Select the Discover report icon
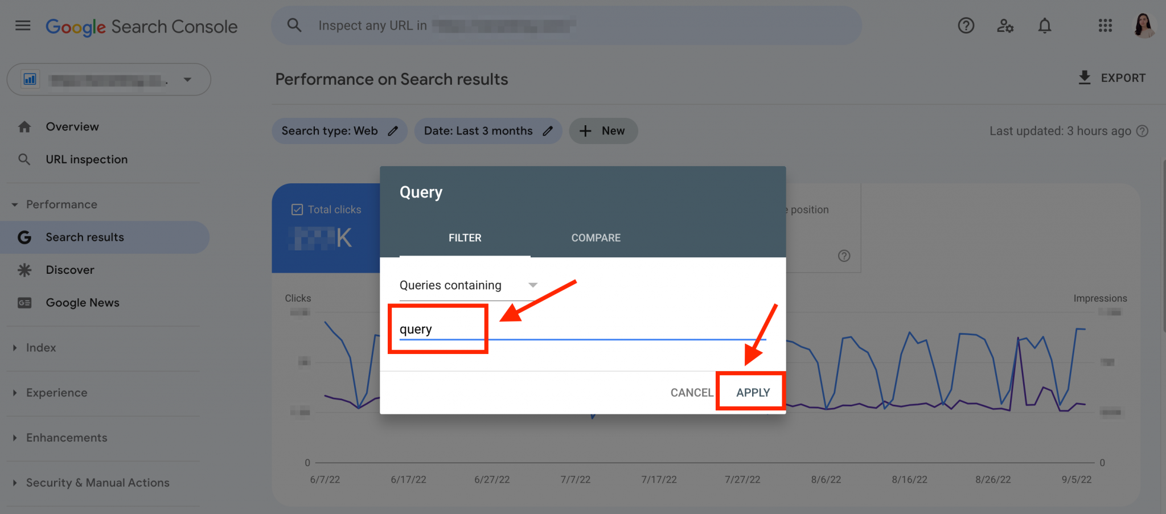Screen dimensions: 1166x514 point(24,270)
